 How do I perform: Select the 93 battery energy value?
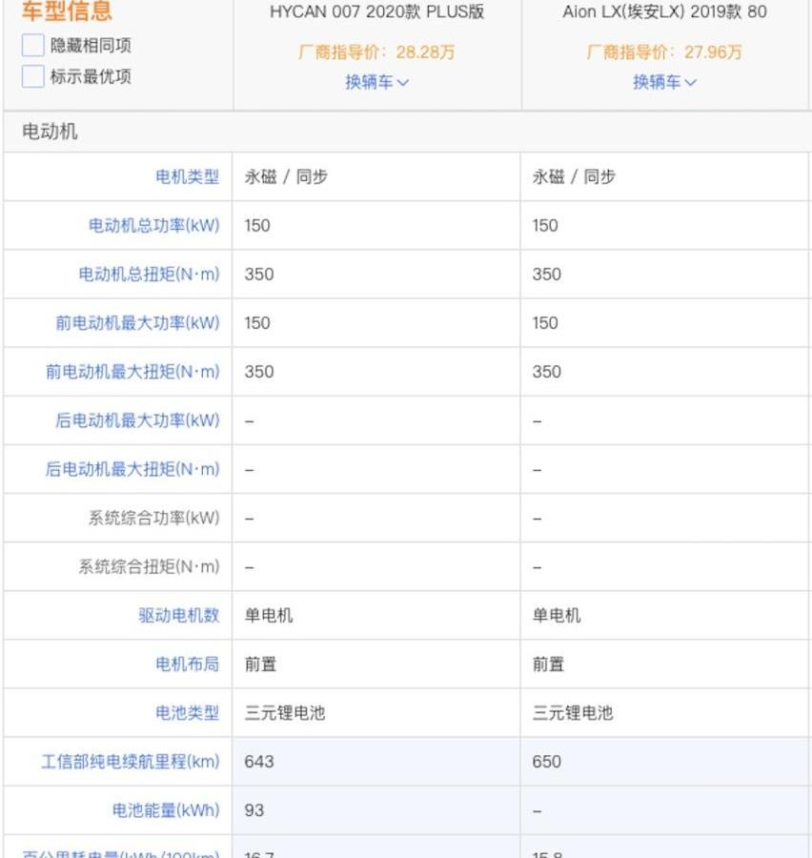click(254, 810)
